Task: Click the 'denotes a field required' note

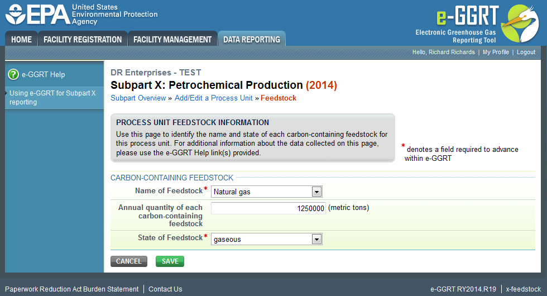Action: [461, 154]
